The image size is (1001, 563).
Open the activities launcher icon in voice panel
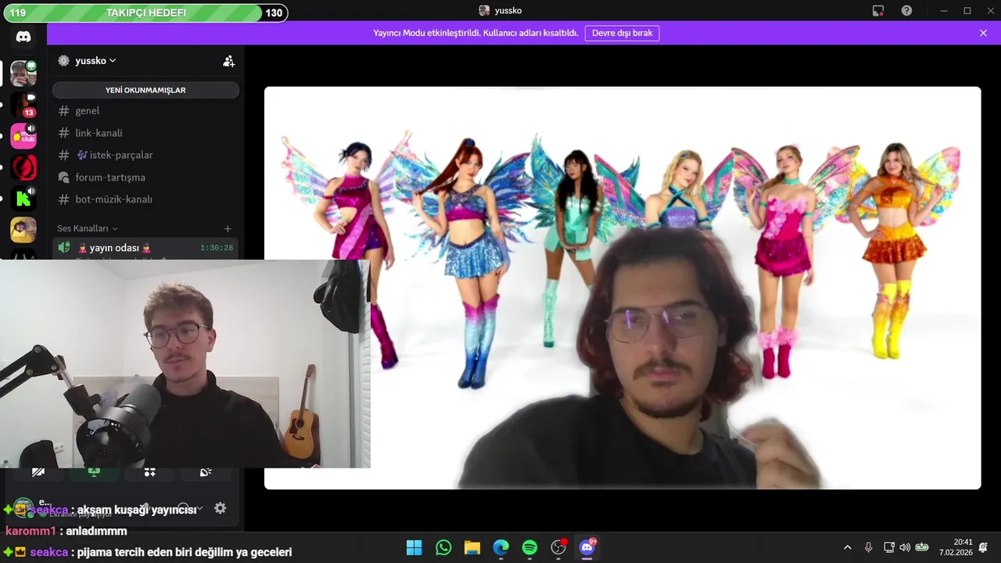[149, 472]
